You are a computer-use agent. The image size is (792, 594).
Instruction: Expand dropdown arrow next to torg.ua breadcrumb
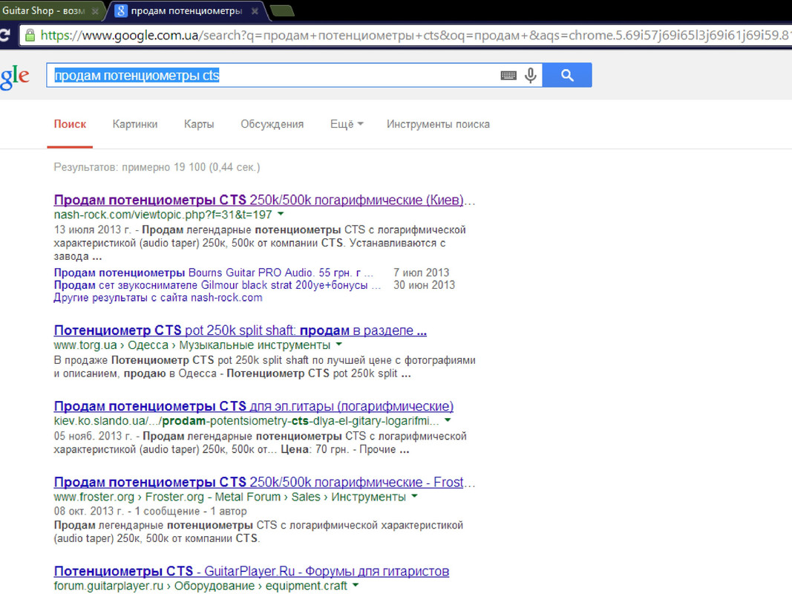pos(339,345)
